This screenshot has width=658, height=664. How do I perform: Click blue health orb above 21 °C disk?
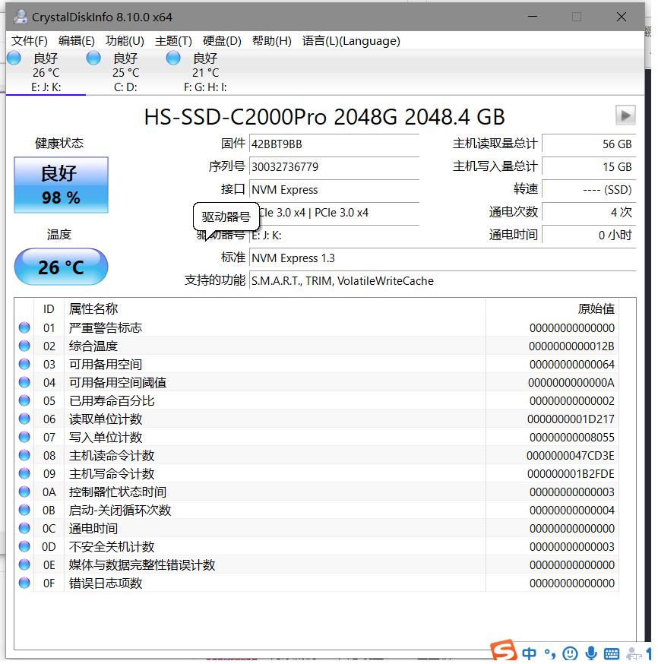tap(173, 58)
